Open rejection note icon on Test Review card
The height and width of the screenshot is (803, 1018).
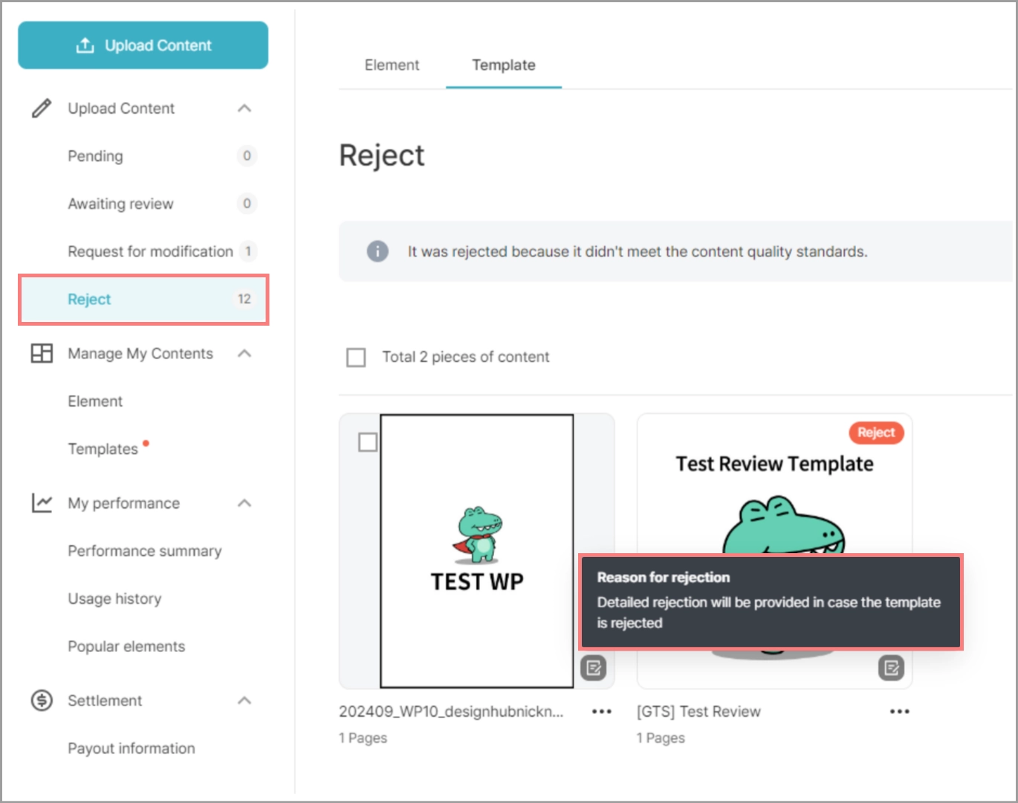click(891, 668)
